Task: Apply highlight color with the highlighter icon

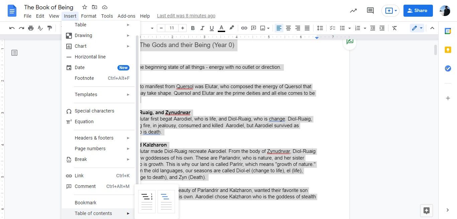Action: [232, 28]
